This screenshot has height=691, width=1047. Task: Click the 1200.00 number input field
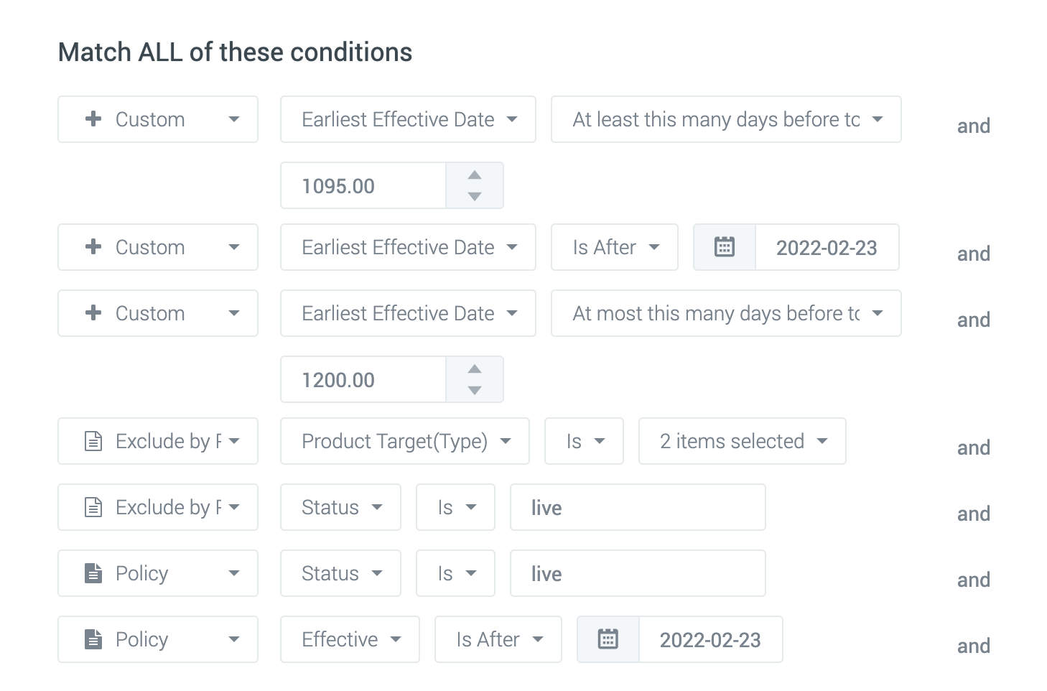(363, 380)
